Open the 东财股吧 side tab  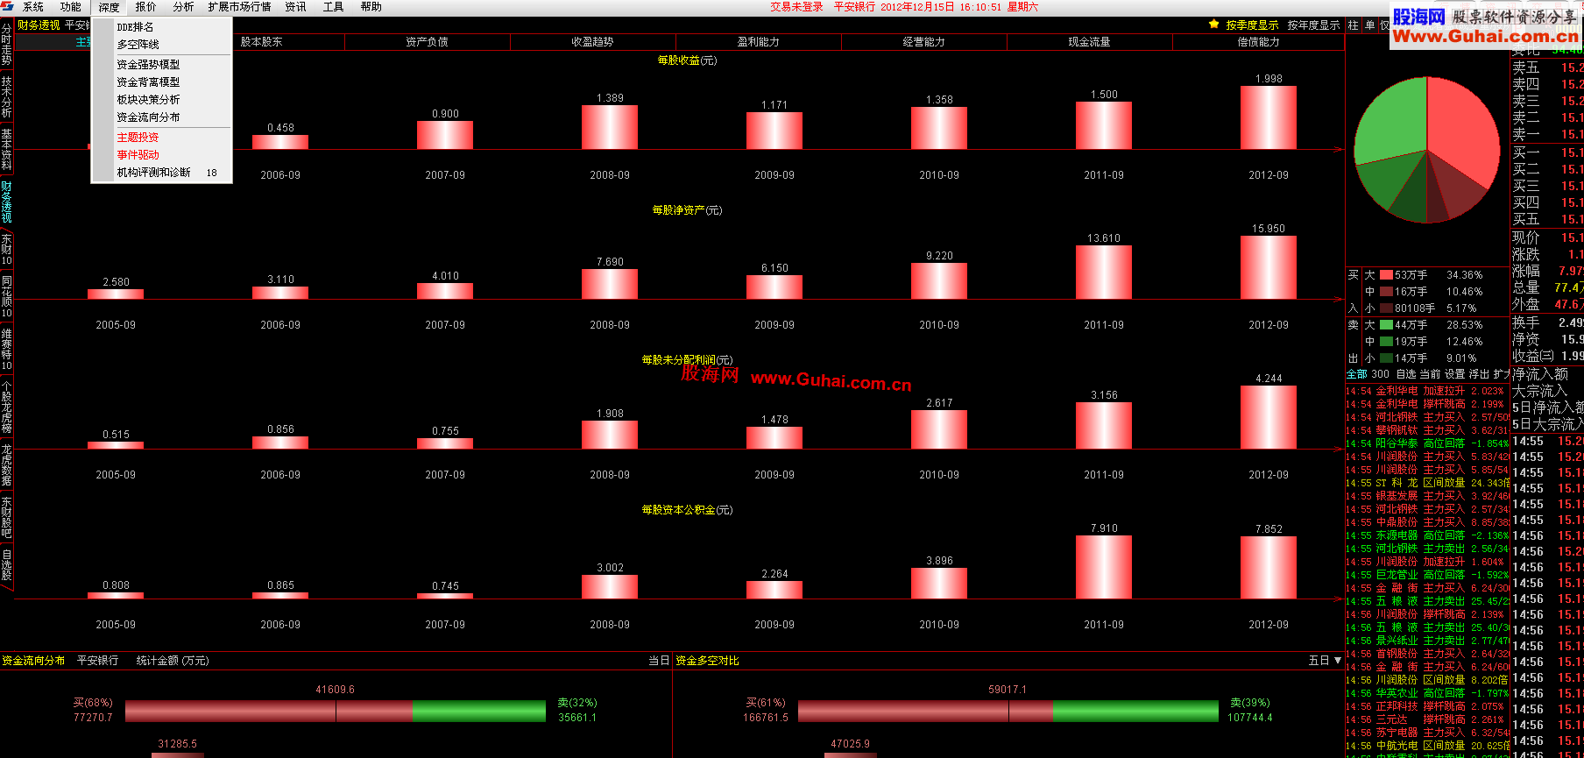6,517
